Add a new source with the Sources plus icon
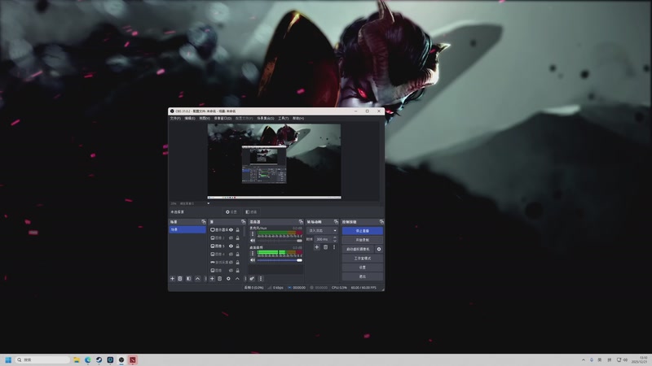The height and width of the screenshot is (366, 652). point(212,279)
